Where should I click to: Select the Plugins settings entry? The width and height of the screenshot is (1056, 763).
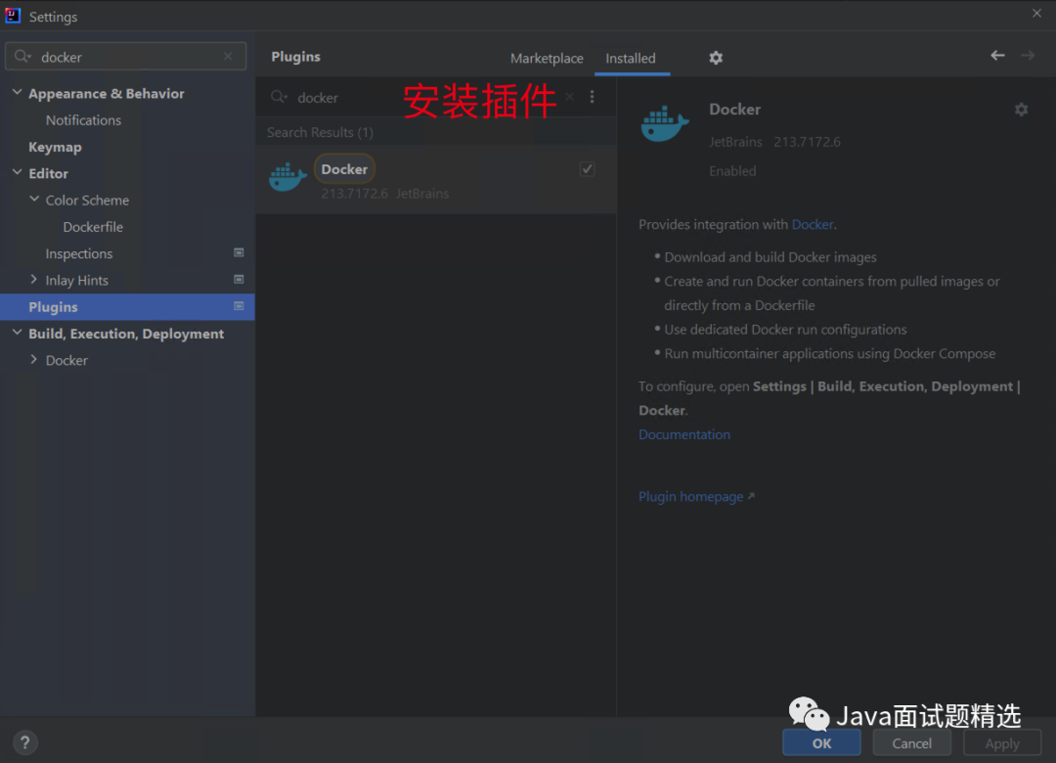tap(127, 307)
